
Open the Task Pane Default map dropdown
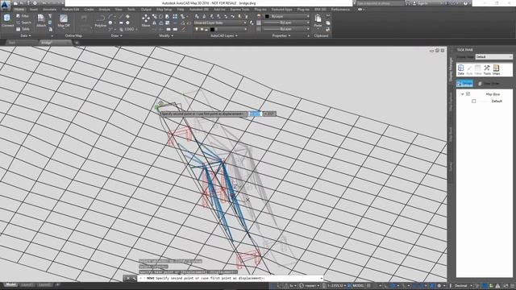coord(494,57)
